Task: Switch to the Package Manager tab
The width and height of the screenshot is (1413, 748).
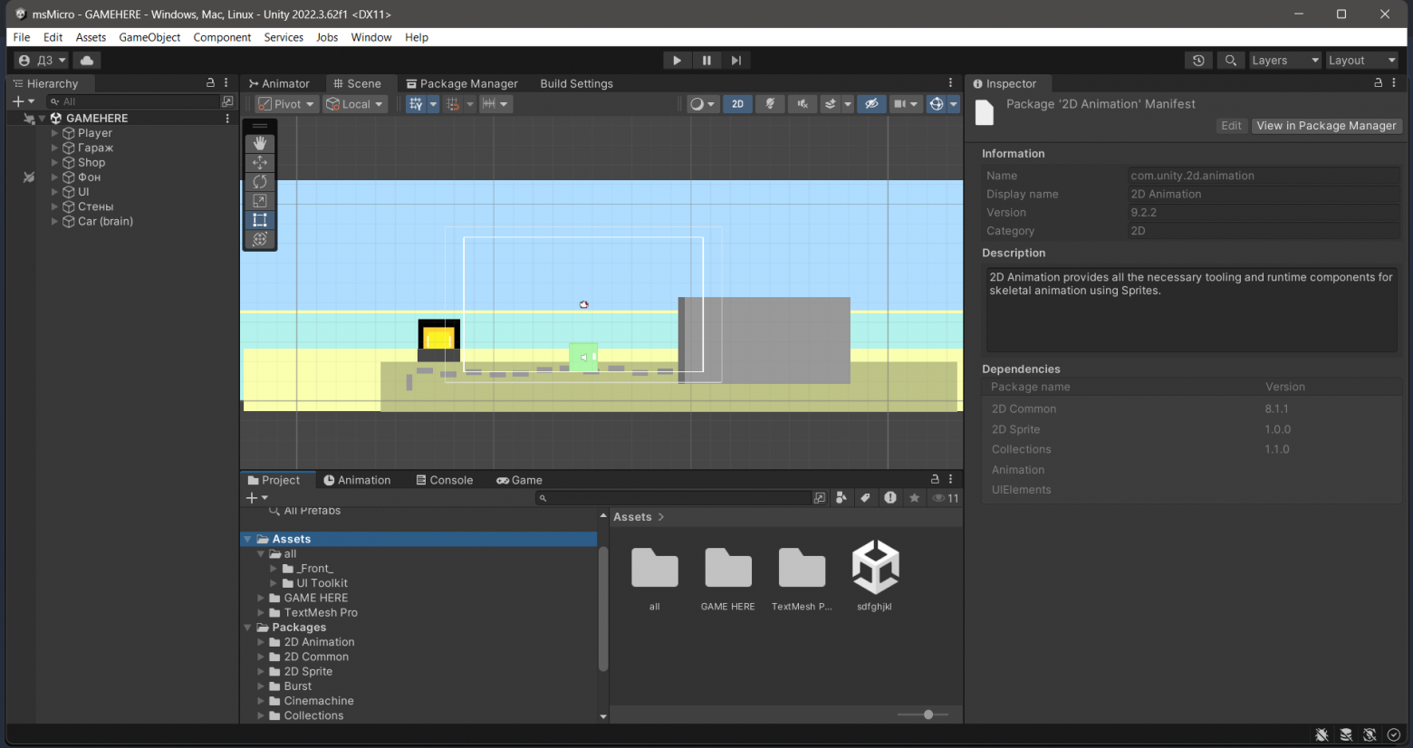Action: [462, 83]
